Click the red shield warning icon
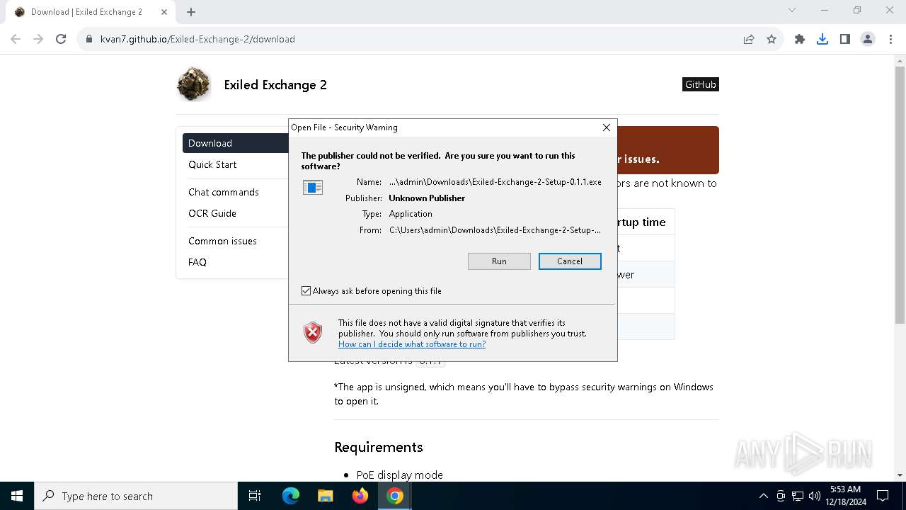The height and width of the screenshot is (510, 906). (313, 332)
